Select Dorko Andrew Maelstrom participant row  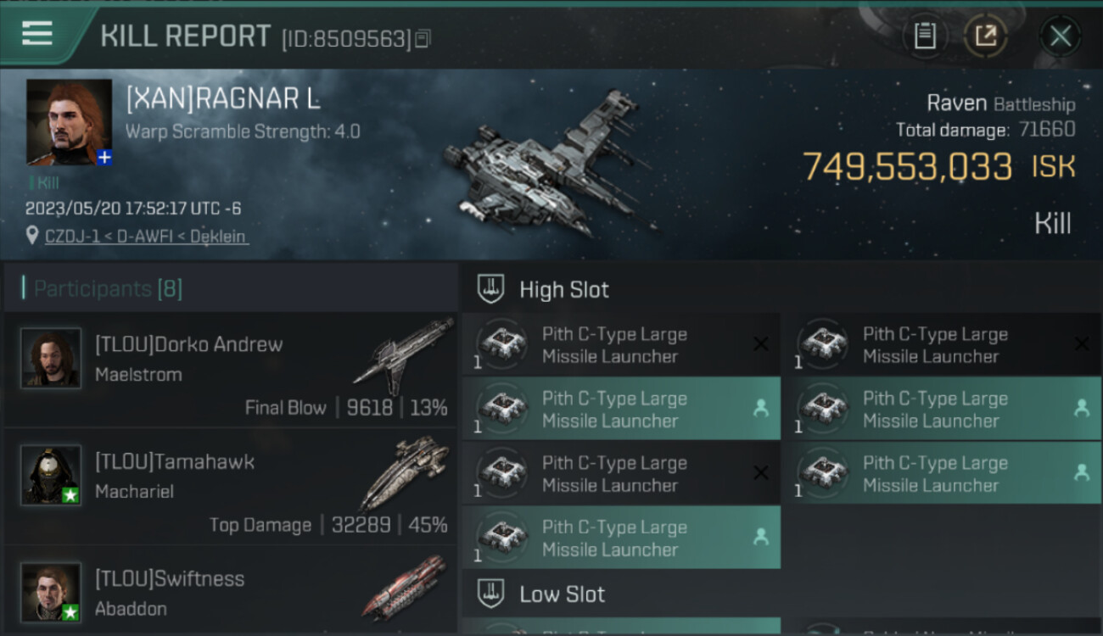pyautogui.click(x=230, y=370)
